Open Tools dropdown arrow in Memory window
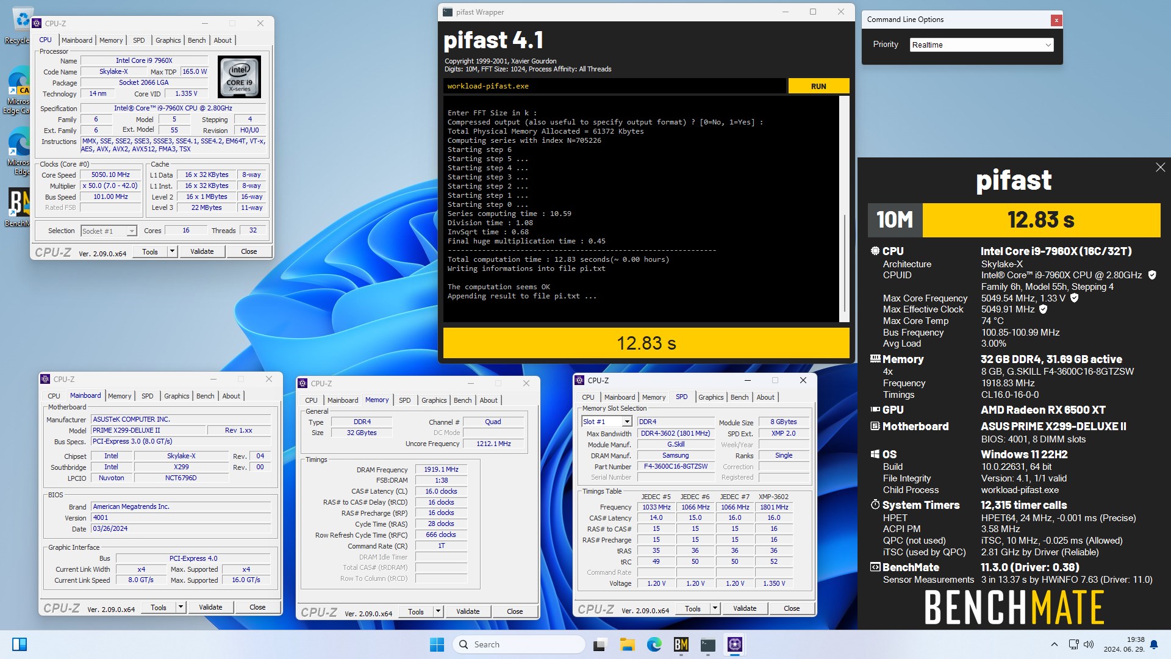 (438, 611)
